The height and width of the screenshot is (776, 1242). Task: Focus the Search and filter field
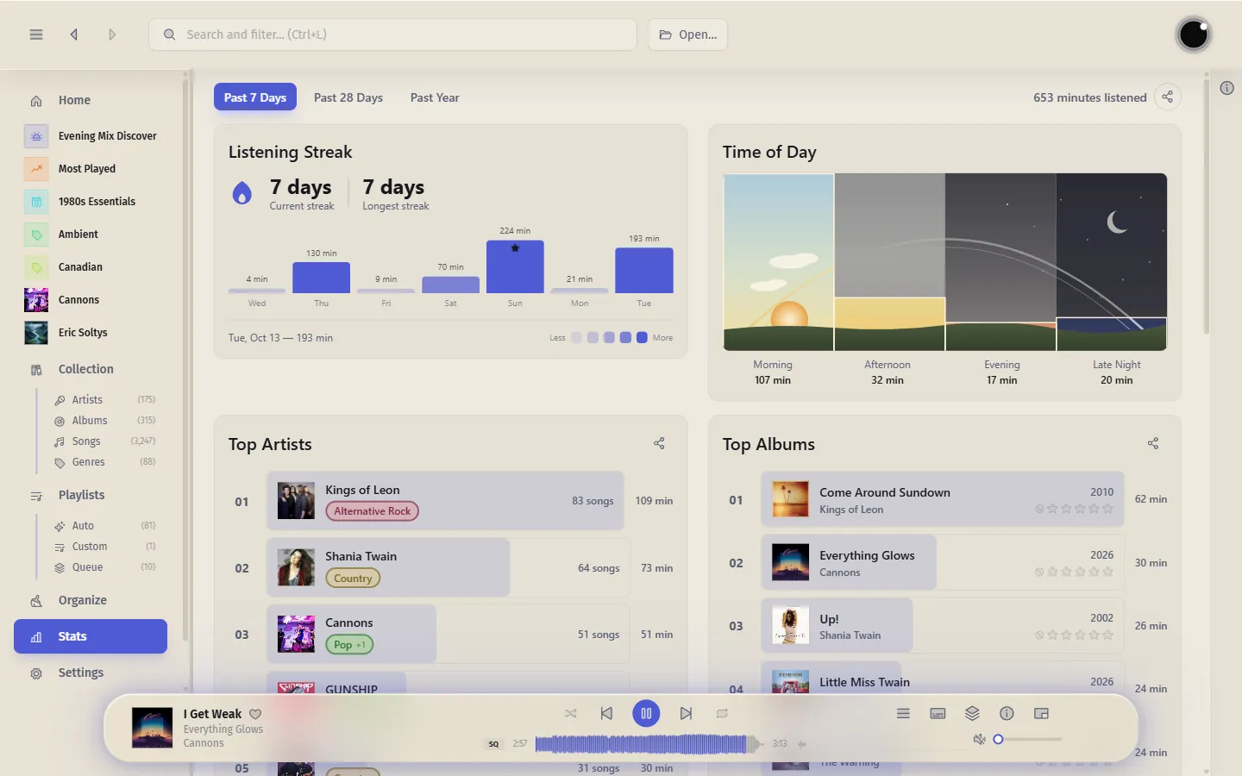coord(392,34)
